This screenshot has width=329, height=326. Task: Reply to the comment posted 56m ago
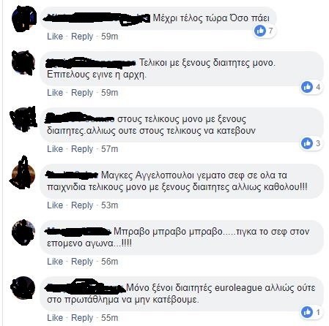click(x=82, y=262)
